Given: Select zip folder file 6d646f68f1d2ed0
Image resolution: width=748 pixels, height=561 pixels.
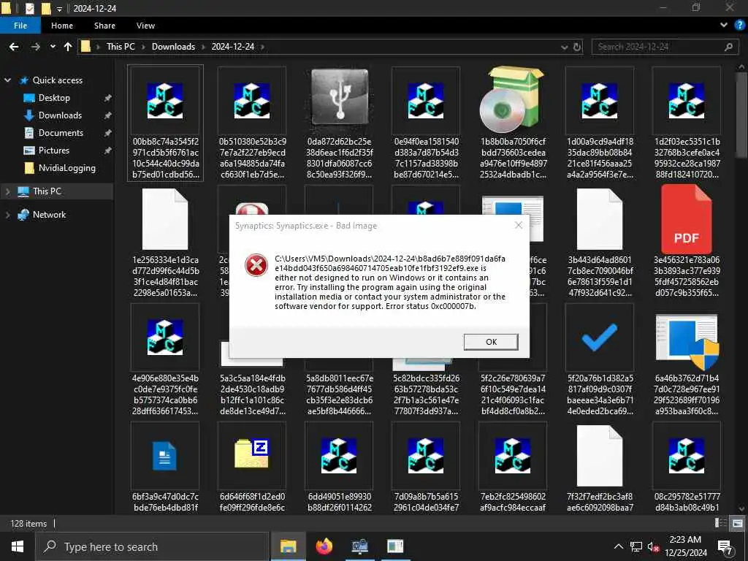Looking at the screenshot, I should point(252,467).
